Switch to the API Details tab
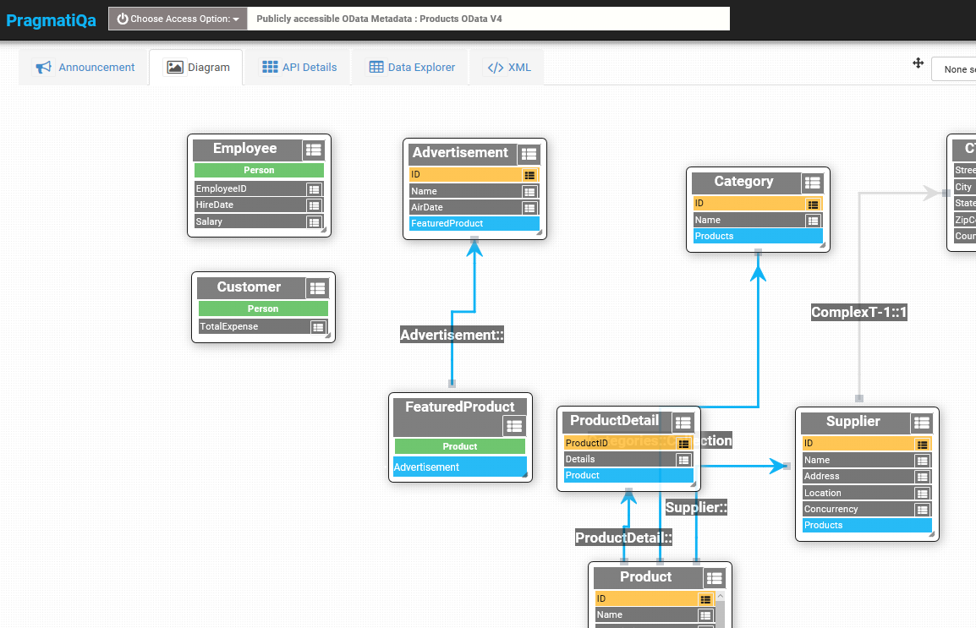Viewport: 976px width, 628px height. click(x=299, y=67)
